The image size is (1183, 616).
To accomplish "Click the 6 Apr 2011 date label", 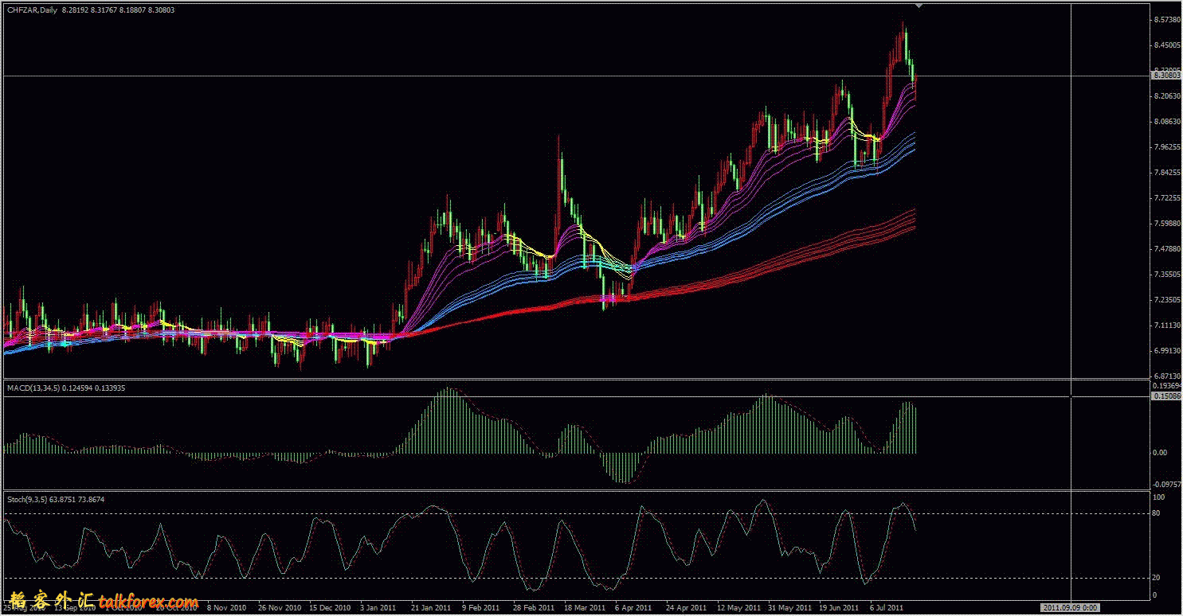I will click(x=633, y=607).
